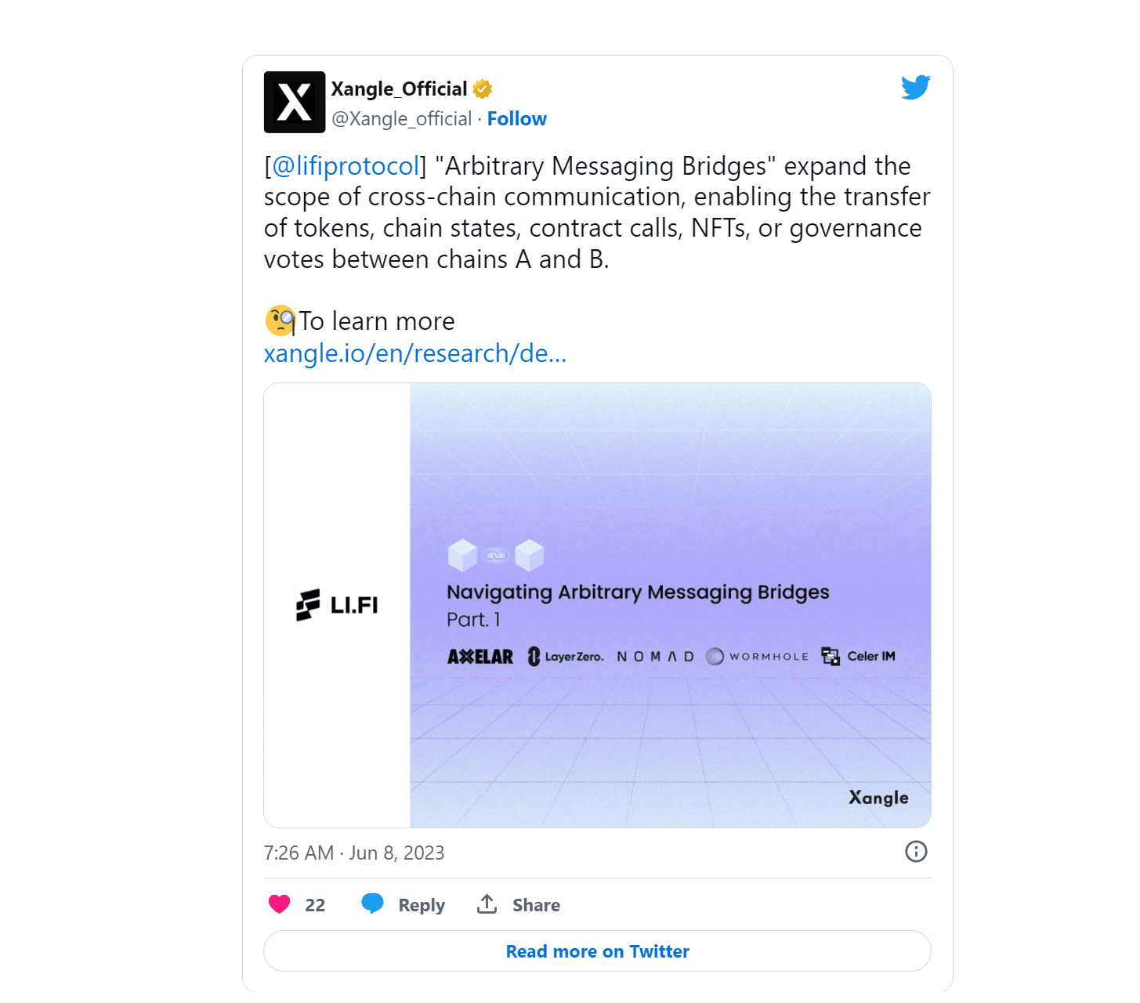Viewport: 1140px width, 1003px height.
Task: Click the Share upload icon
Action: point(487,903)
